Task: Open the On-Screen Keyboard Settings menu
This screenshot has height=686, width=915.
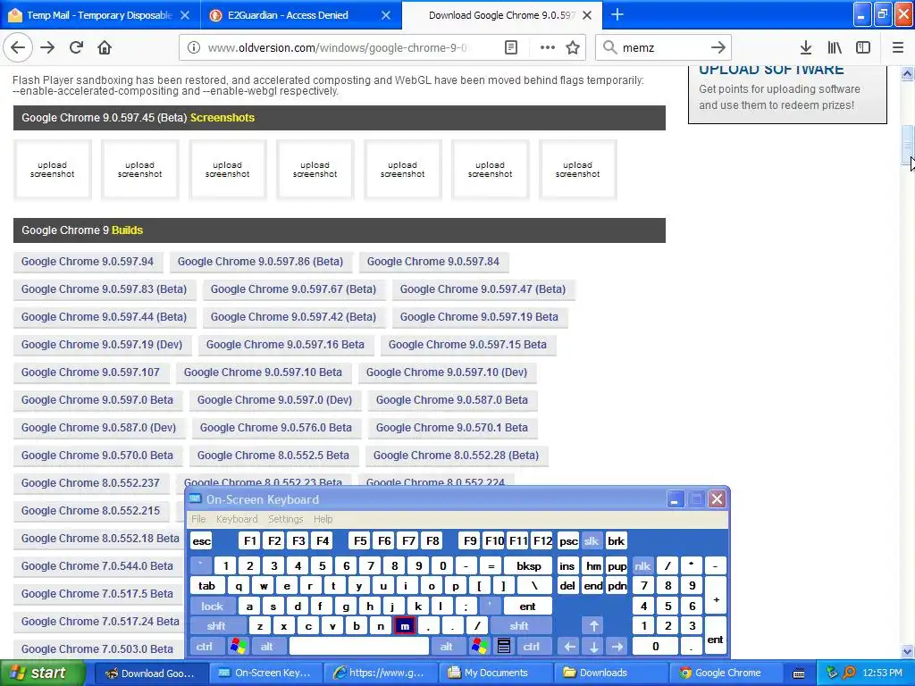Action: [x=285, y=519]
